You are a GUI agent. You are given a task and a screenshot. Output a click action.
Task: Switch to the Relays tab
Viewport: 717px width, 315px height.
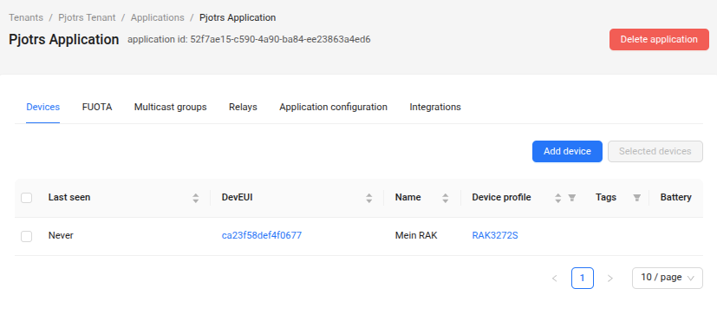tap(243, 107)
